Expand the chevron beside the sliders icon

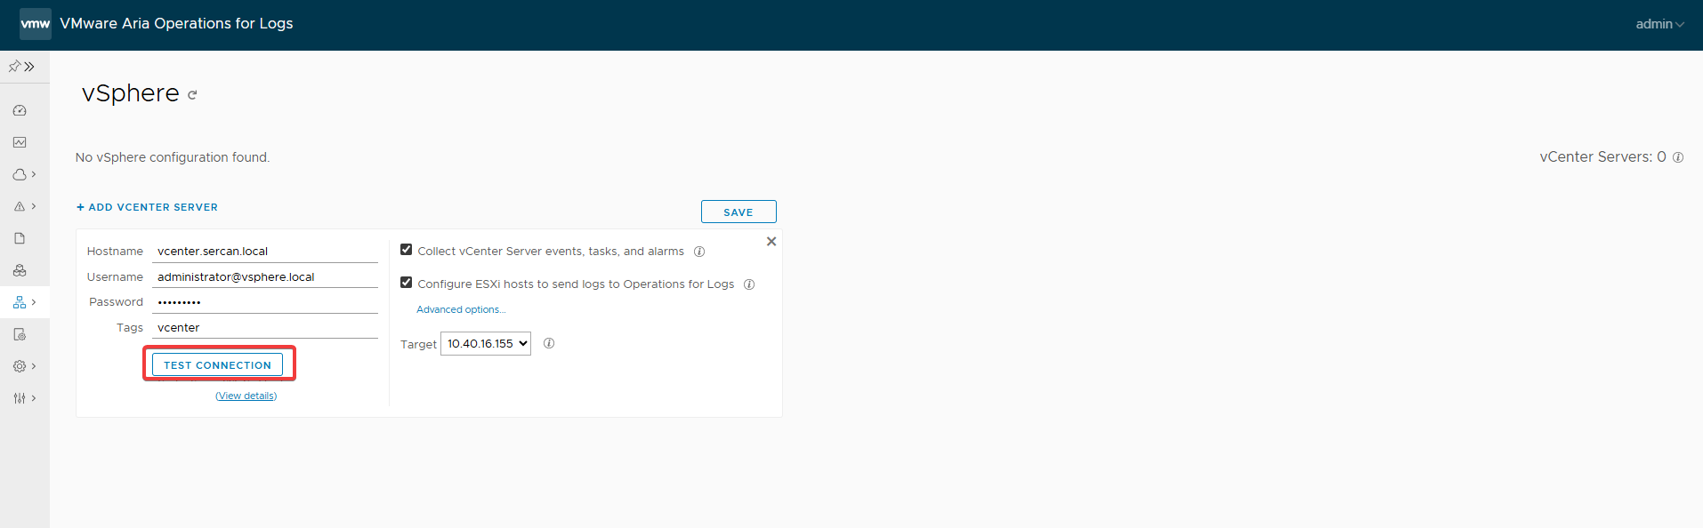coord(34,398)
